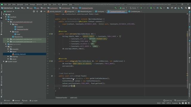Click Collapse All icon in Project panel
The height and width of the screenshot is (107, 191).
(37, 11)
